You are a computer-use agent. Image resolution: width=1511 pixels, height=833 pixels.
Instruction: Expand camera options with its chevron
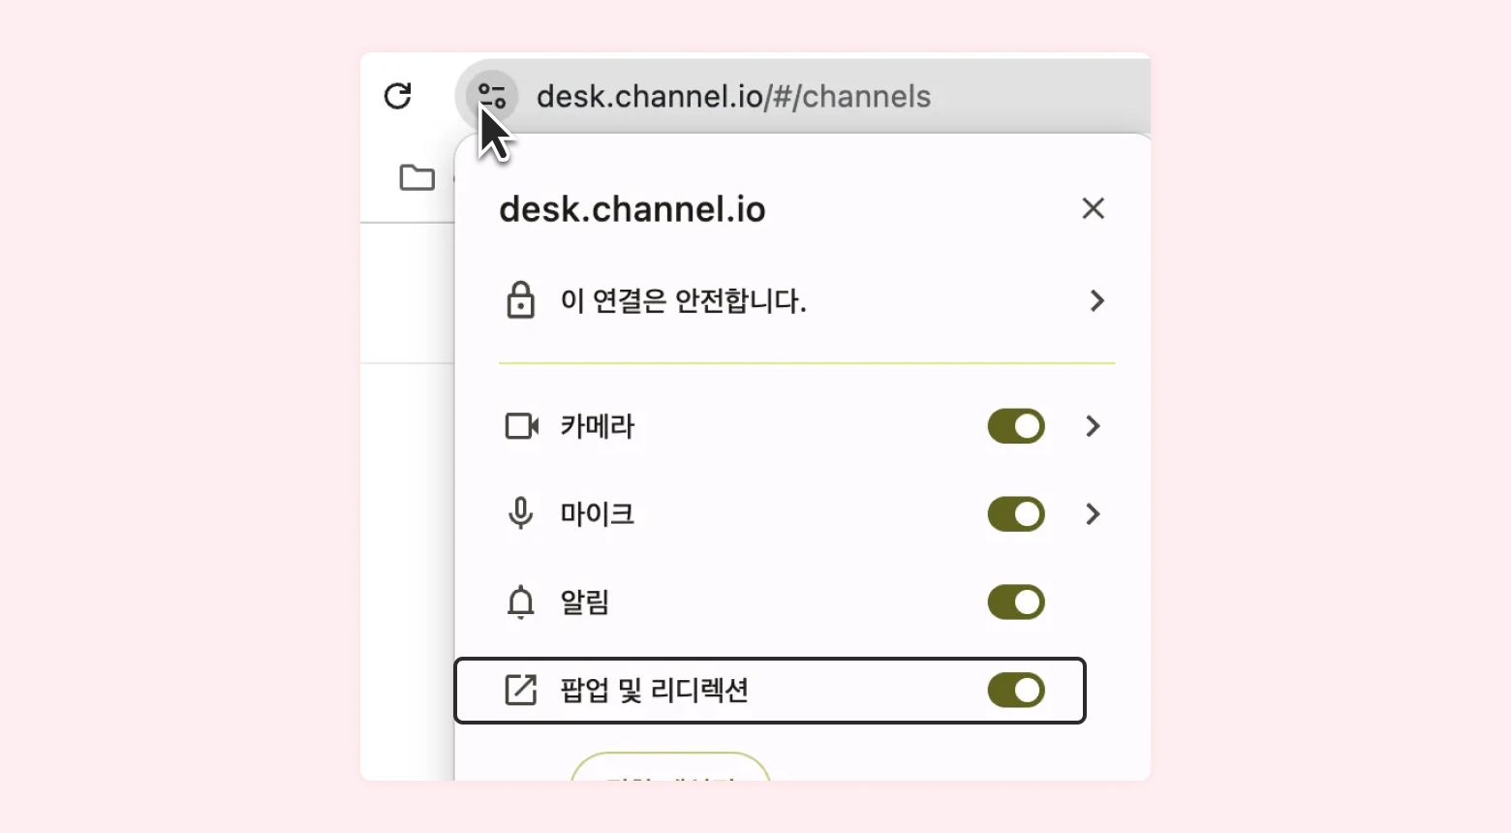(1094, 426)
